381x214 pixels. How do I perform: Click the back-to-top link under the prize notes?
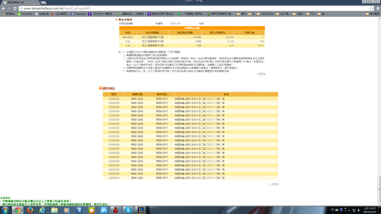pyautogui.click(x=261, y=74)
